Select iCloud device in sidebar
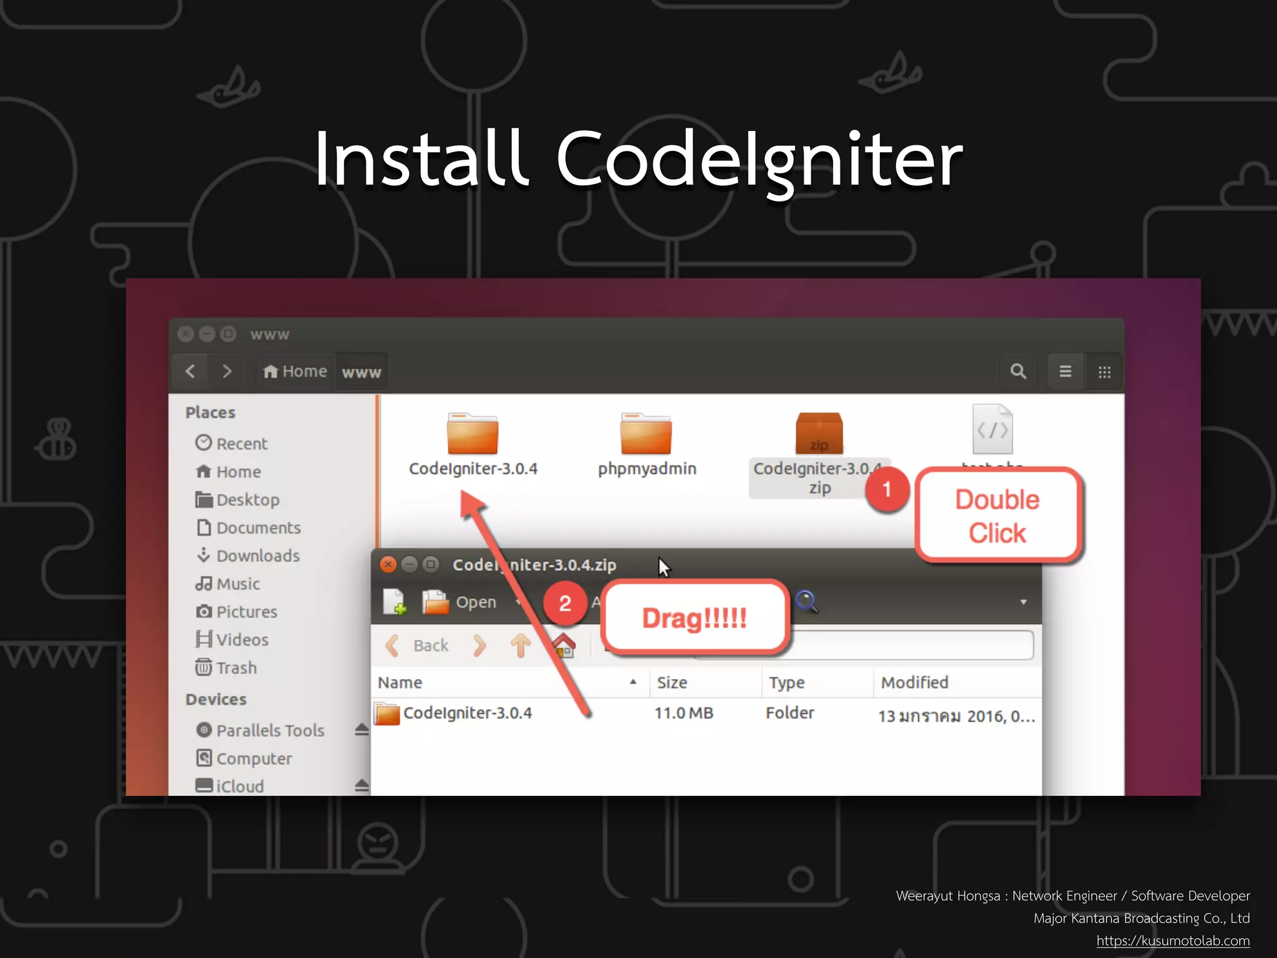 [x=229, y=786]
